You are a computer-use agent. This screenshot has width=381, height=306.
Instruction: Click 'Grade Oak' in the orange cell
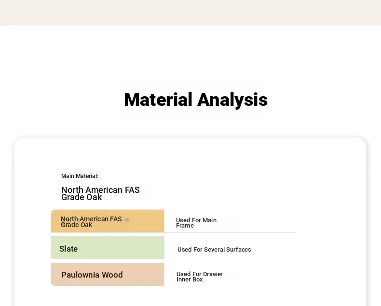[76, 225]
